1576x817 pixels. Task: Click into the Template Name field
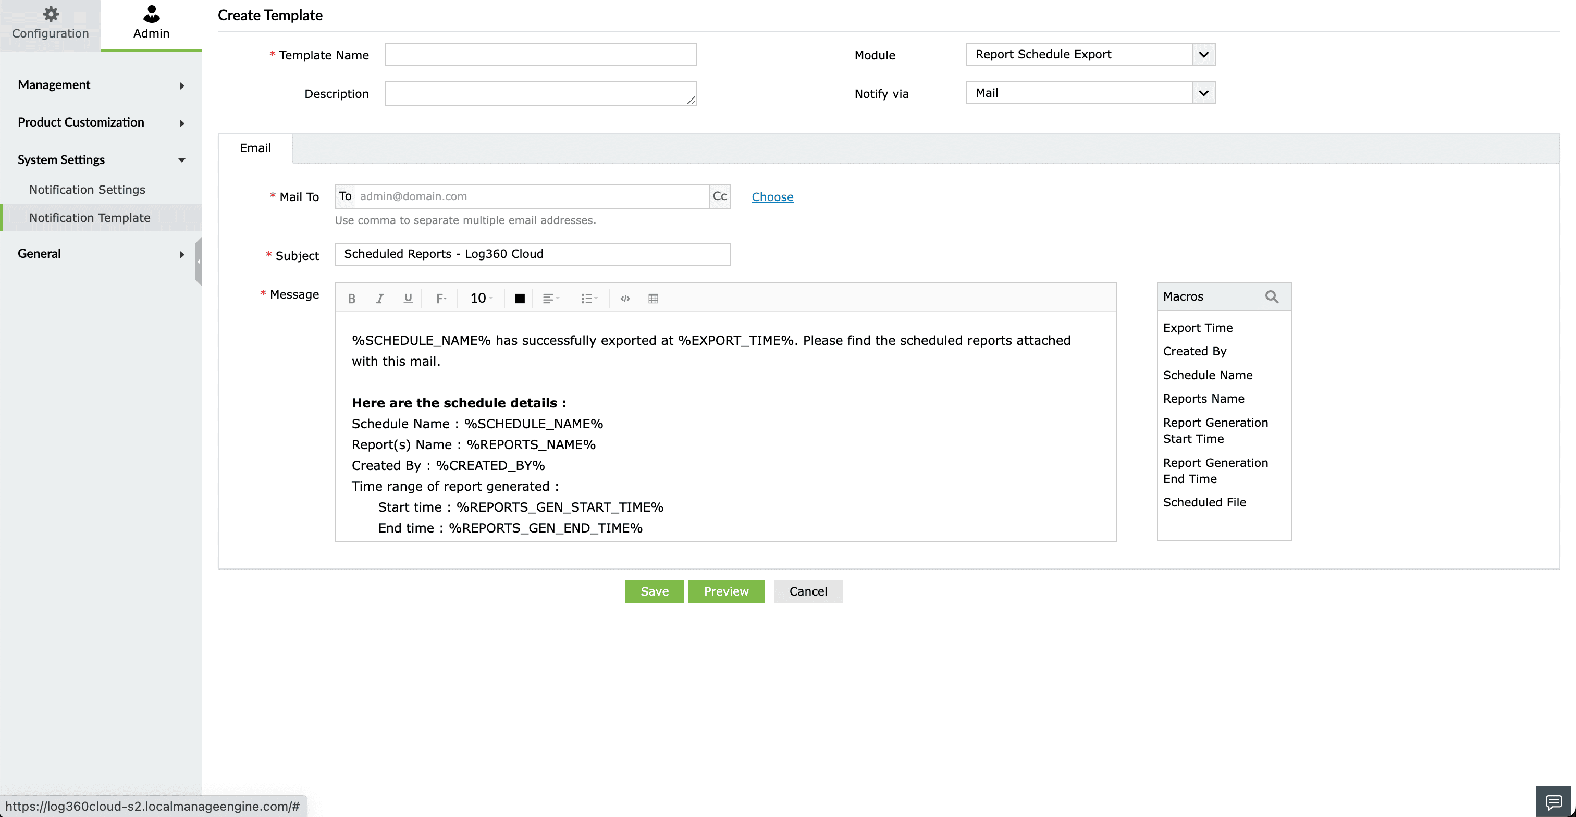click(x=540, y=54)
